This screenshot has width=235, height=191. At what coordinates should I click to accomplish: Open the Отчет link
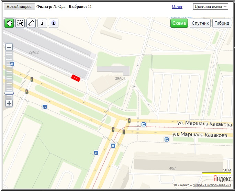point(177,7)
